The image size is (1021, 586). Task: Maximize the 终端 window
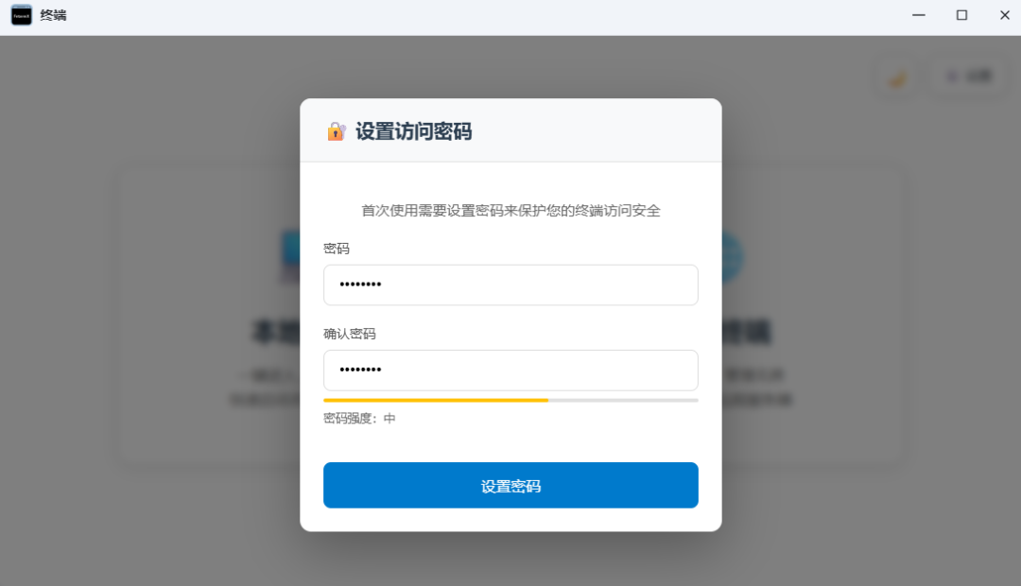pos(961,15)
